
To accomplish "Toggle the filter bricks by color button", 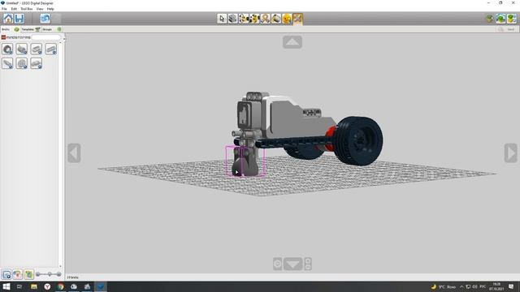I will [x=18, y=274].
